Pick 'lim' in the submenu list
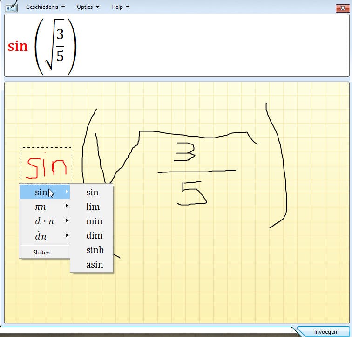Image resolution: width=352 pixels, height=337 pixels. (92, 206)
